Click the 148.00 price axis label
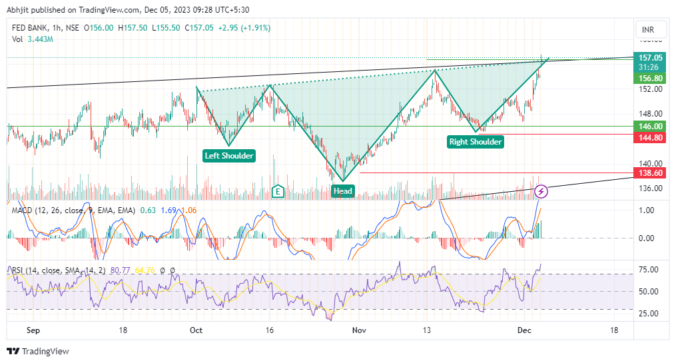Viewport: 676px width, 363px height. click(651, 114)
